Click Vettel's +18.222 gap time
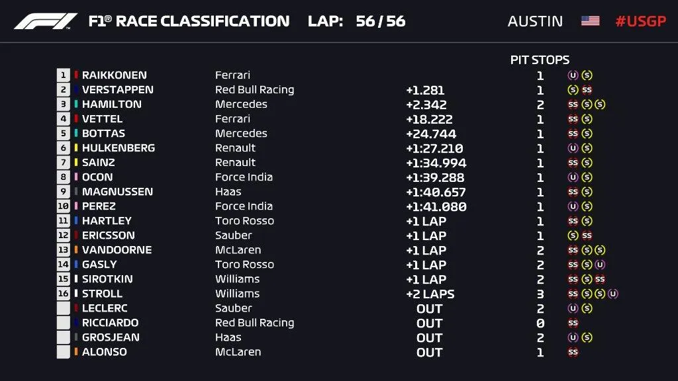The height and width of the screenshot is (381, 678). tap(429, 119)
